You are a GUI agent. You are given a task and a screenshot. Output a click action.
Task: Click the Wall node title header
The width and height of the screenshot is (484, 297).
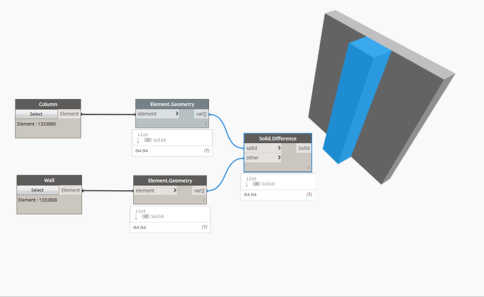click(49, 180)
